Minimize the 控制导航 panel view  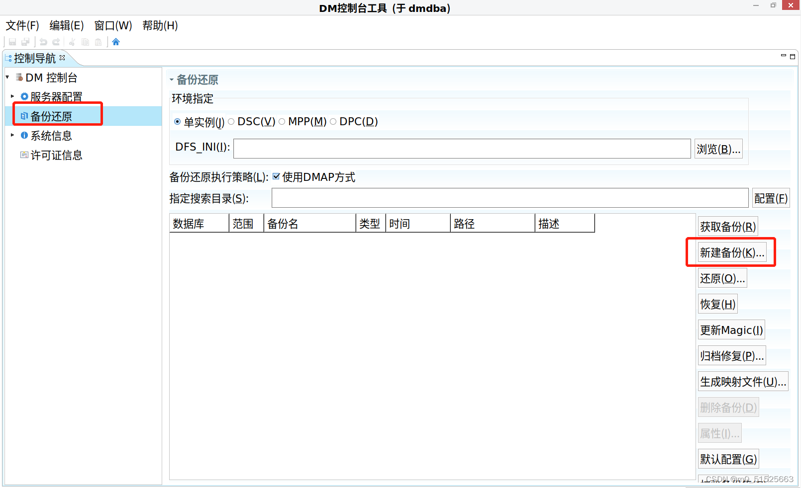(x=784, y=56)
